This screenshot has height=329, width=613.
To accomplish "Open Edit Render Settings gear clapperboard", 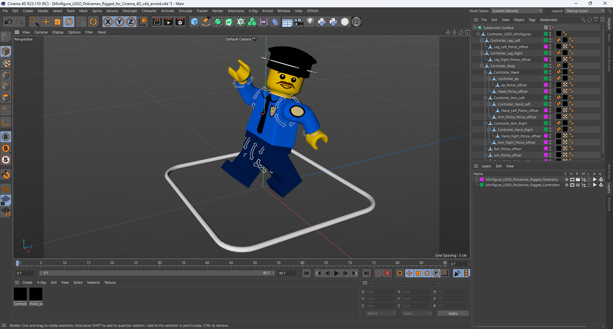I will click(x=180, y=22).
